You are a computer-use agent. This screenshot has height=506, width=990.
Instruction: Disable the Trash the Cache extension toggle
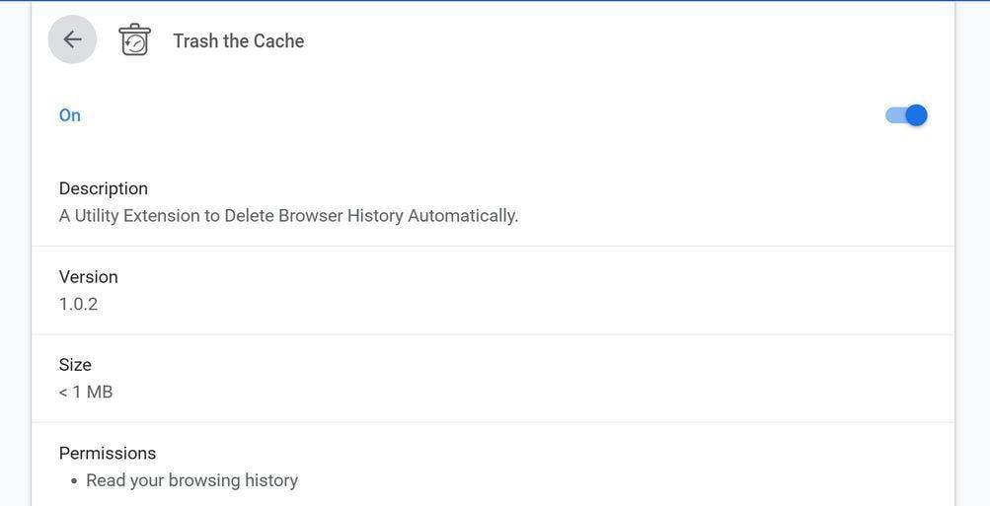(906, 115)
